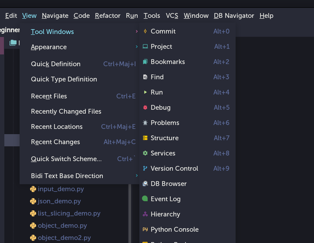Click the Version Control branch icon

145,169
